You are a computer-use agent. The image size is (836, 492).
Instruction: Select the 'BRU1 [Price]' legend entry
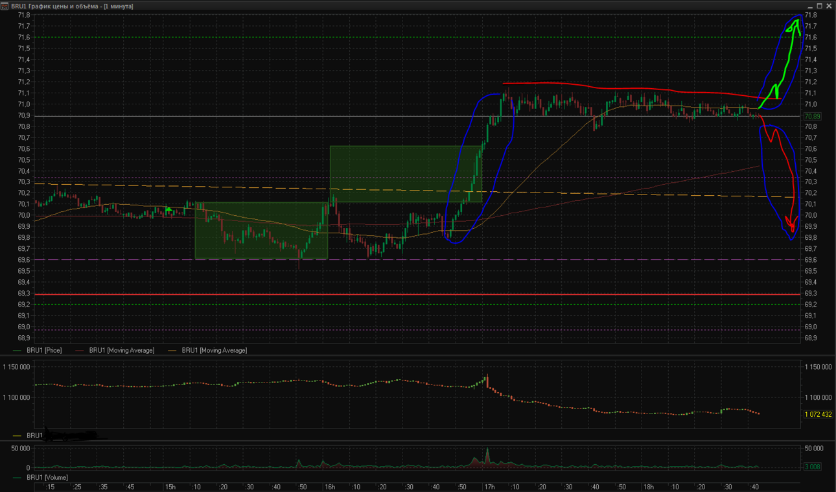[38, 351]
